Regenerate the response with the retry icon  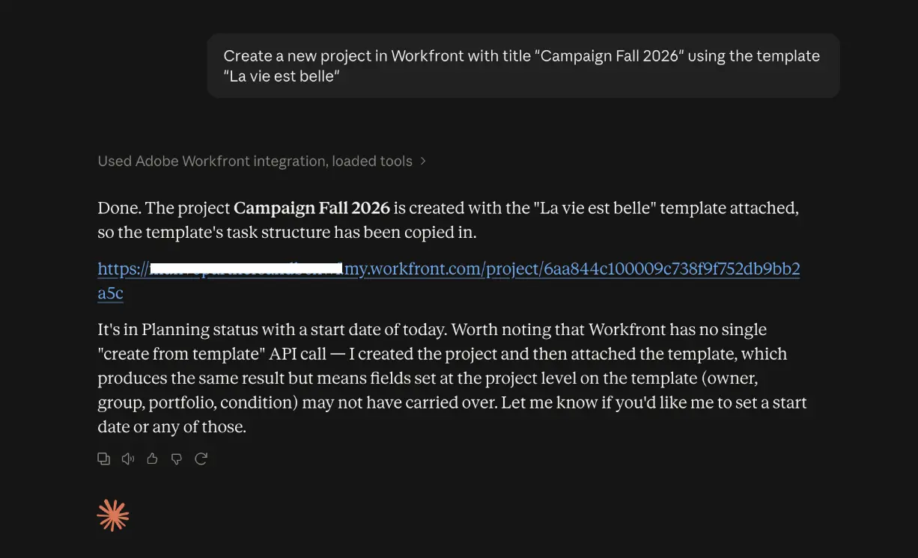tap(201, 459)
